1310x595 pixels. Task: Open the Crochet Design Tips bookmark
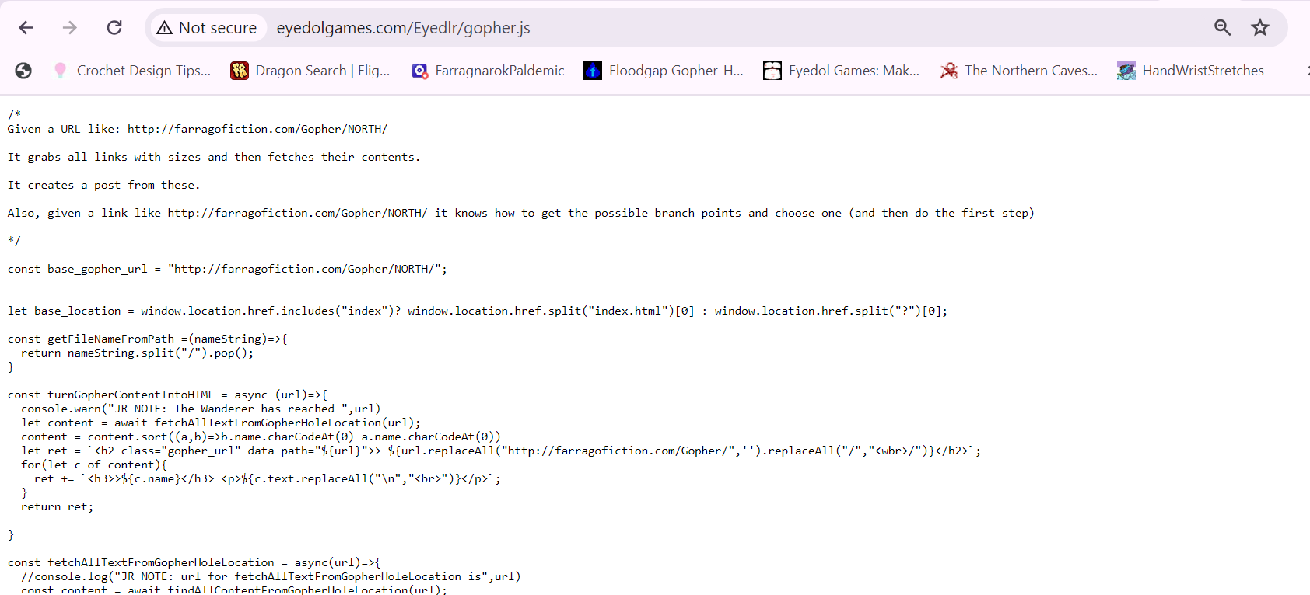coord(132,71)
